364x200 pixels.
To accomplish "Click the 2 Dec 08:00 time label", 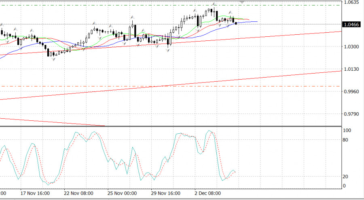I will (x=208, y=194).
